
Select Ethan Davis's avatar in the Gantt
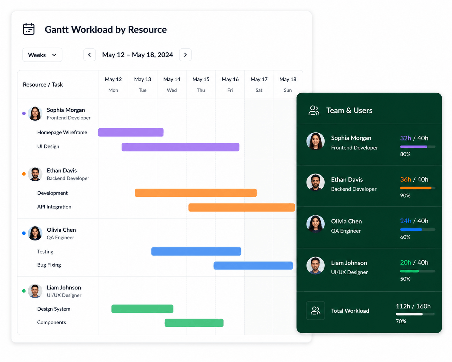click(x=35, y=174)
